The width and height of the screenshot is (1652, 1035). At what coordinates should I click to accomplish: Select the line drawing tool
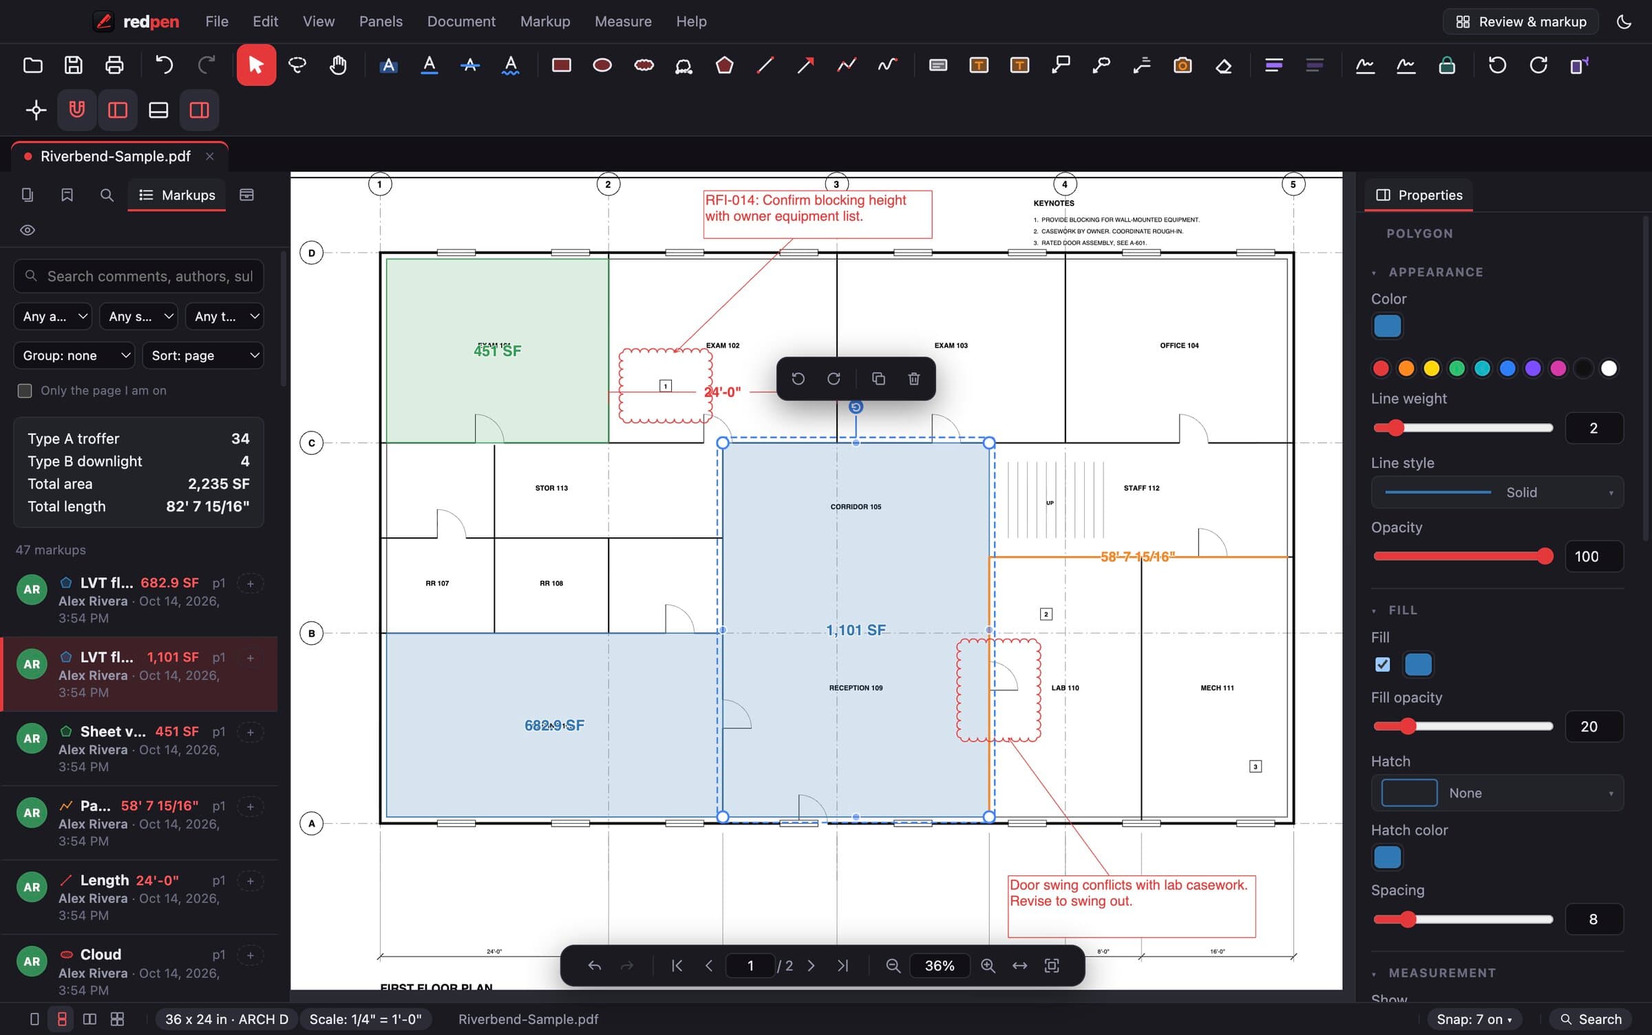765,65
